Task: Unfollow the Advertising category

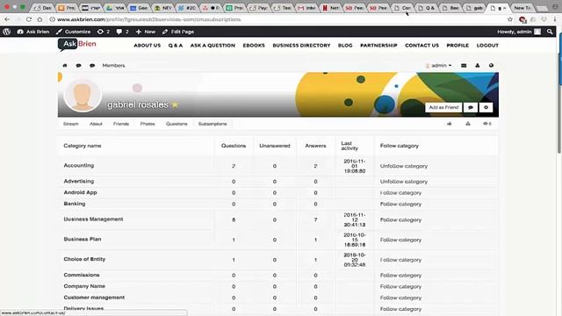Action: [404, 182]
